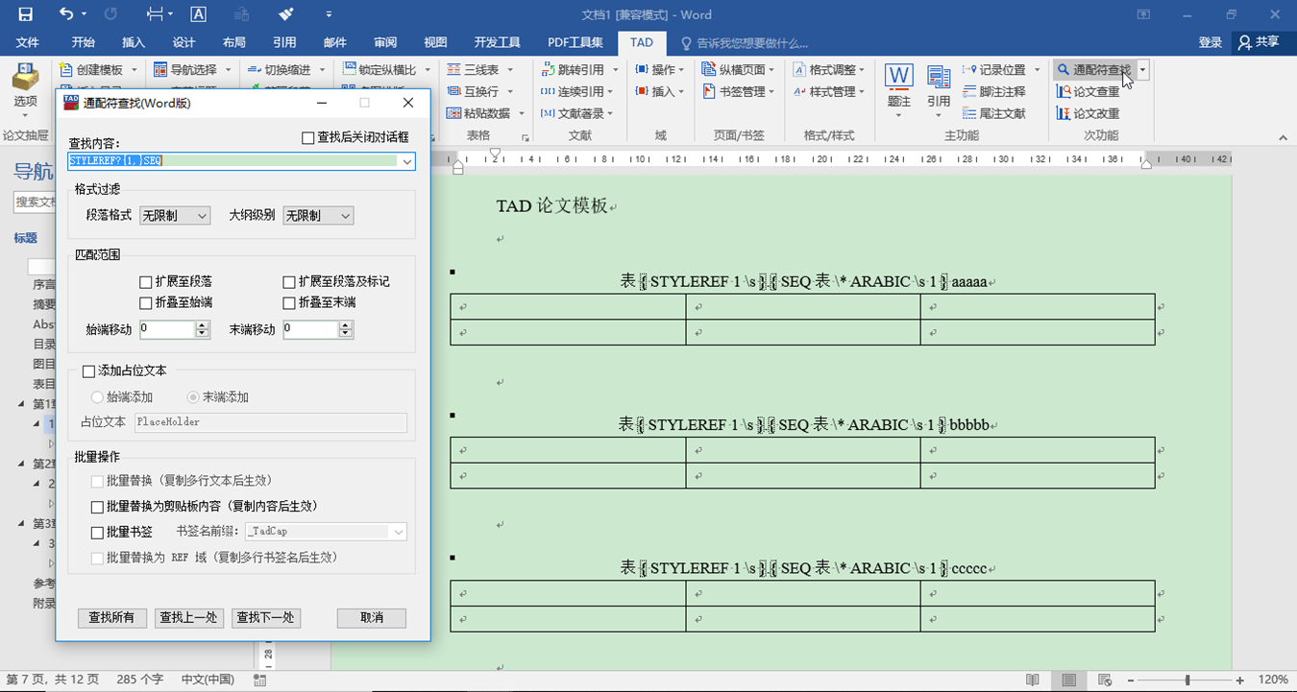This screenshot has height=692, width=1297.
Task: Open the 段落格式 dropdown
Action: [x=175, y=216]
